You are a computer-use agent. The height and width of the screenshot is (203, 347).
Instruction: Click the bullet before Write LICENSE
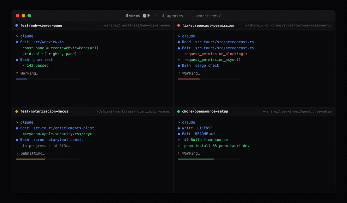[x=179, y=128]
